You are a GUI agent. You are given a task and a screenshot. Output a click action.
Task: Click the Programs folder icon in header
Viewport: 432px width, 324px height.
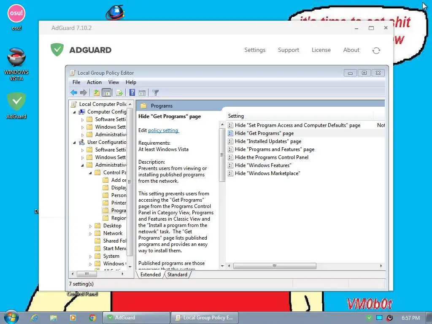coord(143,106)
